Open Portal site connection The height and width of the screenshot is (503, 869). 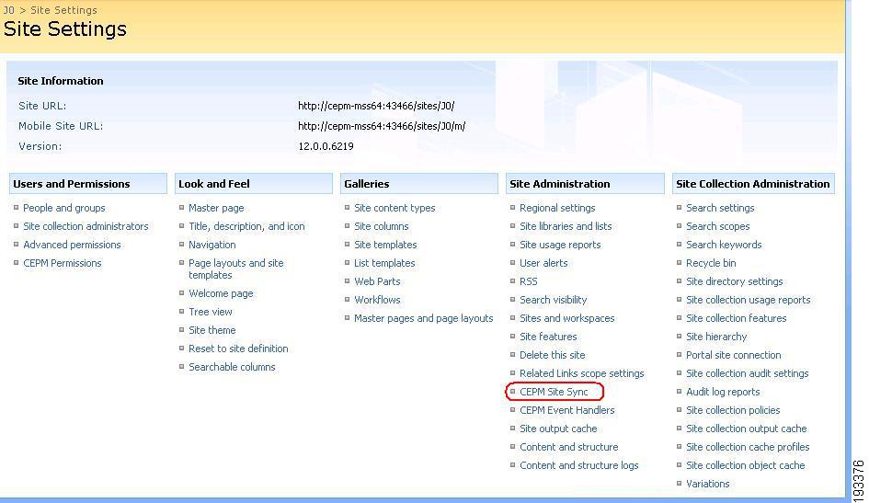click(733, 355)
